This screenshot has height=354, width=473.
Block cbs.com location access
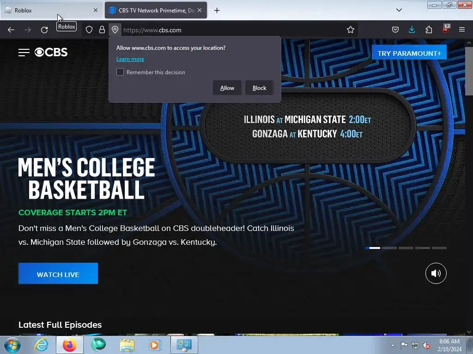tap(260, 88)
